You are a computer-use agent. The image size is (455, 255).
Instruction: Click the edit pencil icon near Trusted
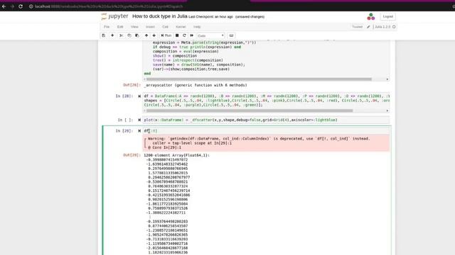pos(368,27)
